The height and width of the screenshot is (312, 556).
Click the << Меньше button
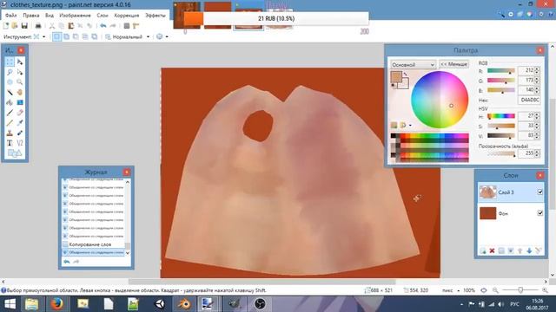click(x=453, y=64)
